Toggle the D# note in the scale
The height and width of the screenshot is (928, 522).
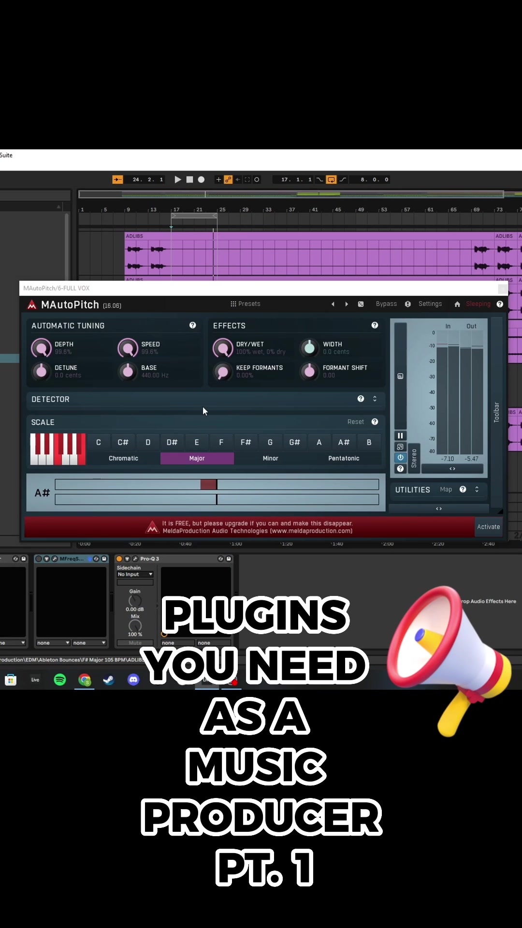[172, 442]
